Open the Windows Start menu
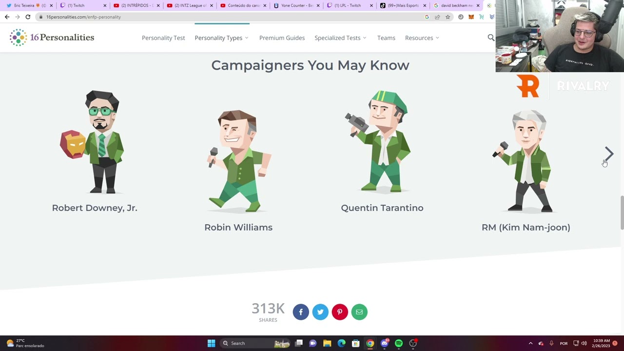This screenshot has height=351, width=624. 211,343
